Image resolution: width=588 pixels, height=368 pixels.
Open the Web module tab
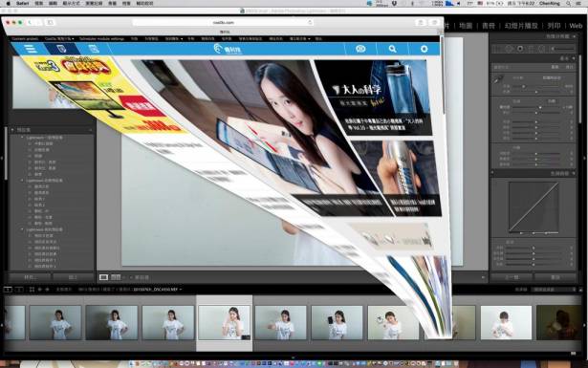click(576, 26)
